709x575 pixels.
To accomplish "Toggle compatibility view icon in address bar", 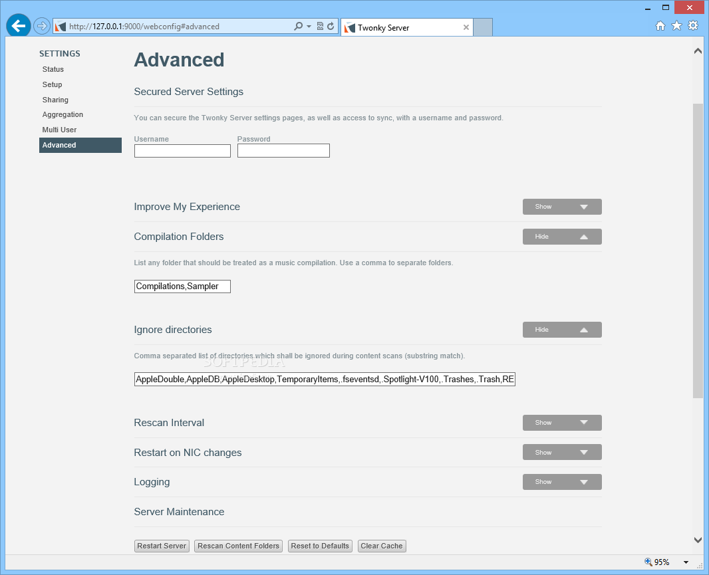I will pyautogui.click(x=320, y=26).
